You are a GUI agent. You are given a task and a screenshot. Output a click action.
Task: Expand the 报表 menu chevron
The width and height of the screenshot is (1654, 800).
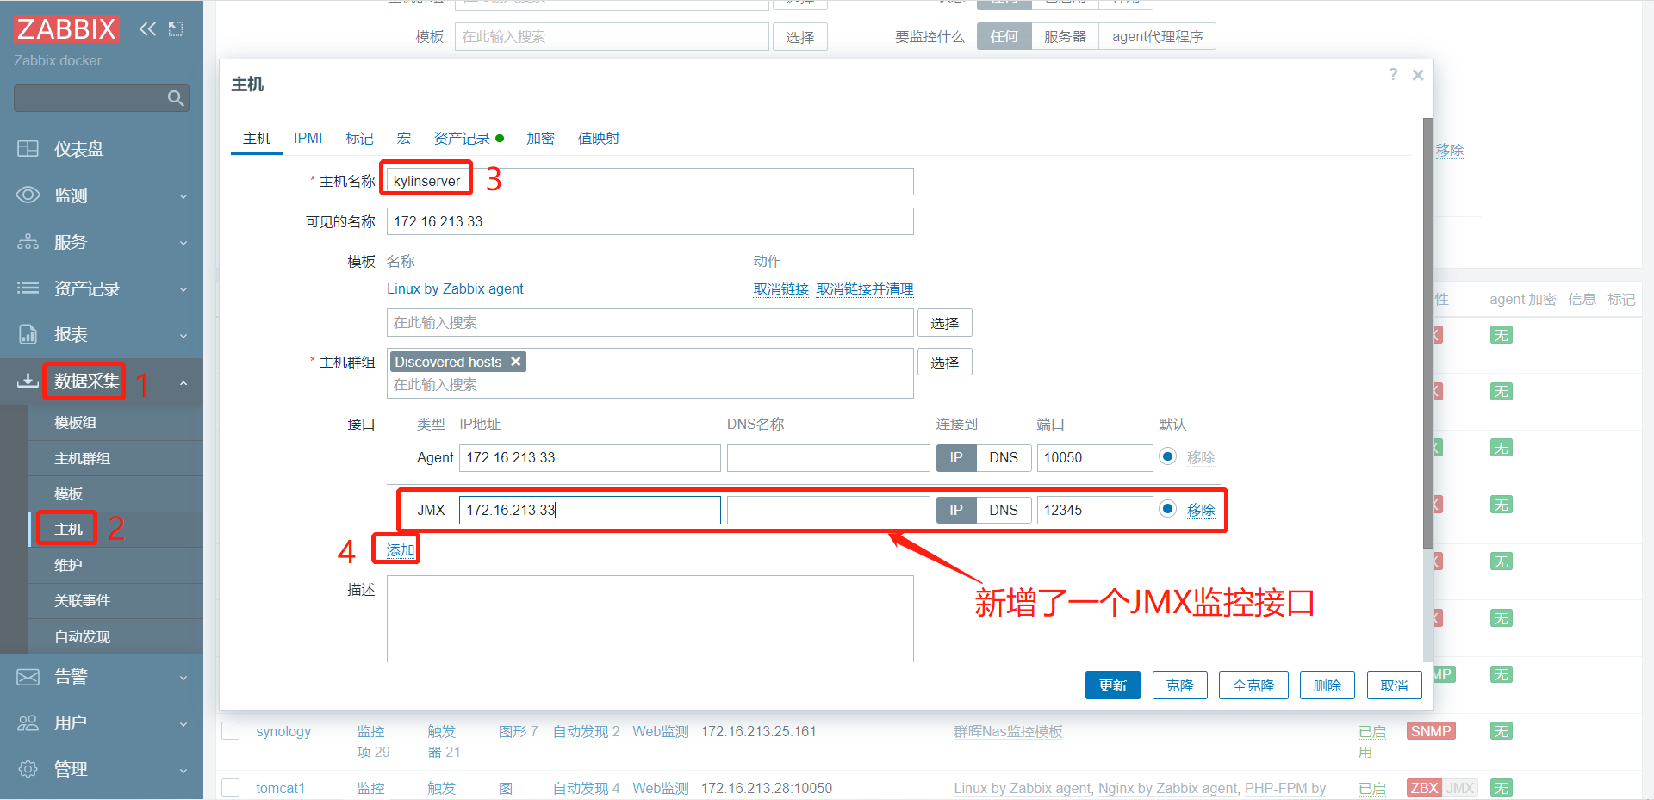183,336
